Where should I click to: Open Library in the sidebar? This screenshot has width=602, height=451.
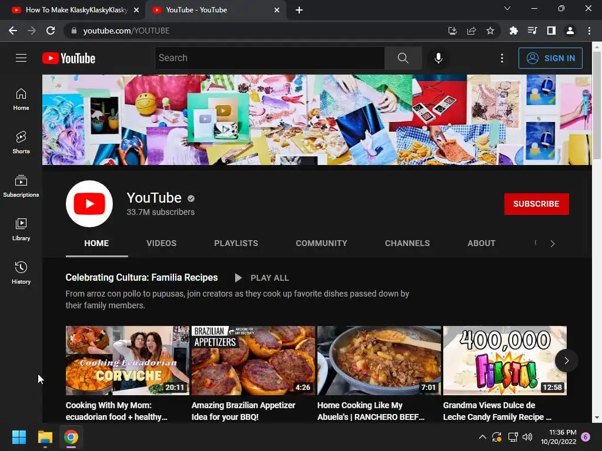pyautogui.click(x=21, y=230)
